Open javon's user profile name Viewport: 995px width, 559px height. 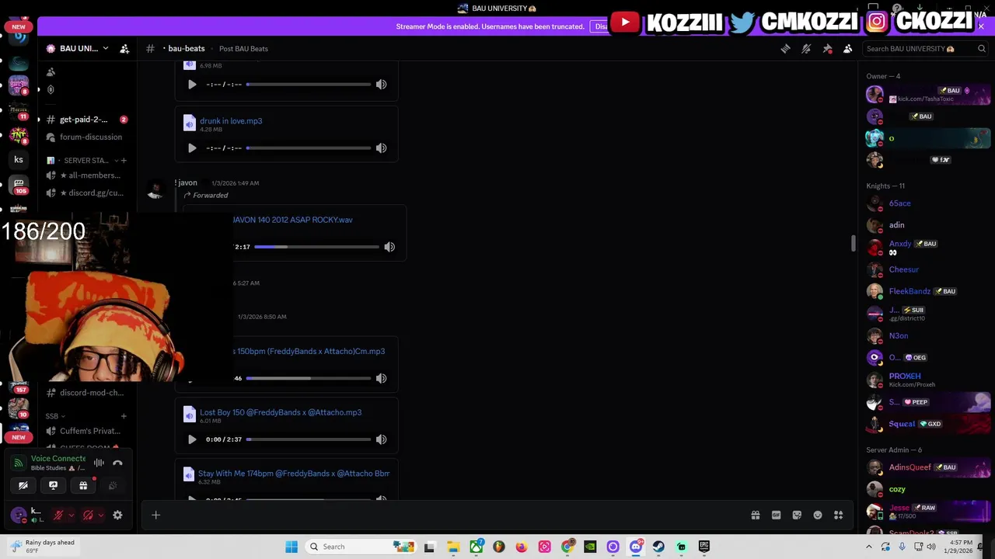tap(187, 182)
